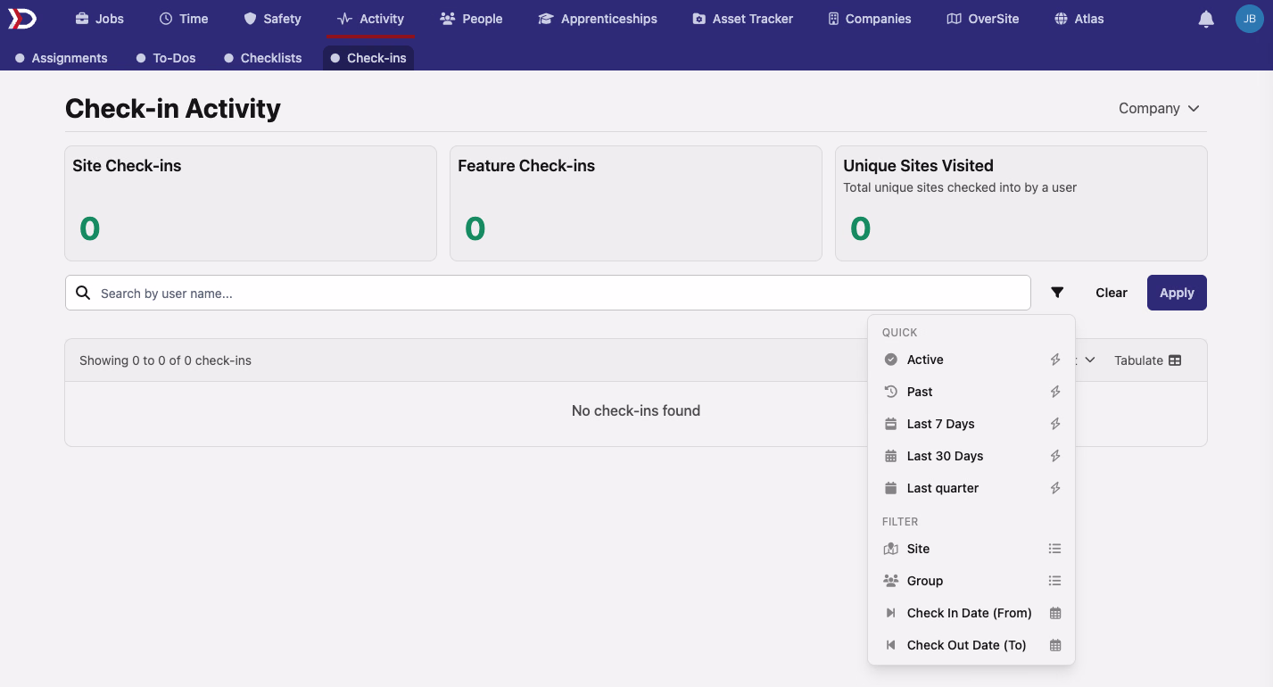Go to Companies section
1273x687 pixels.
coord(870,19)
